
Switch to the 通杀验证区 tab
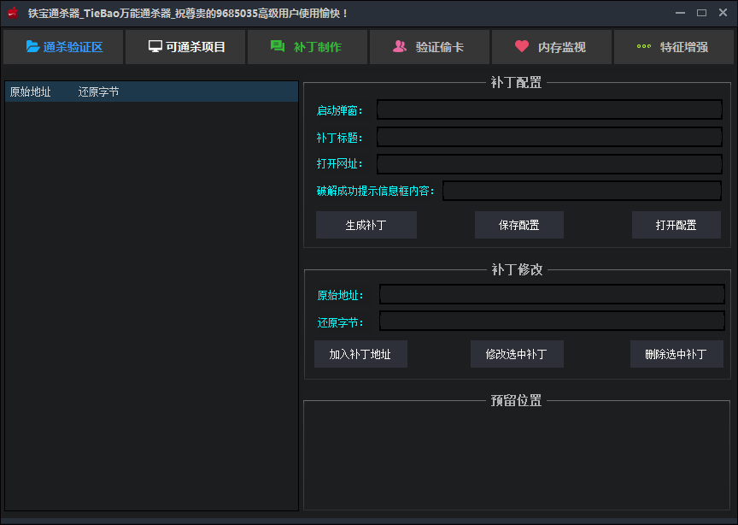tap(63, 47)
